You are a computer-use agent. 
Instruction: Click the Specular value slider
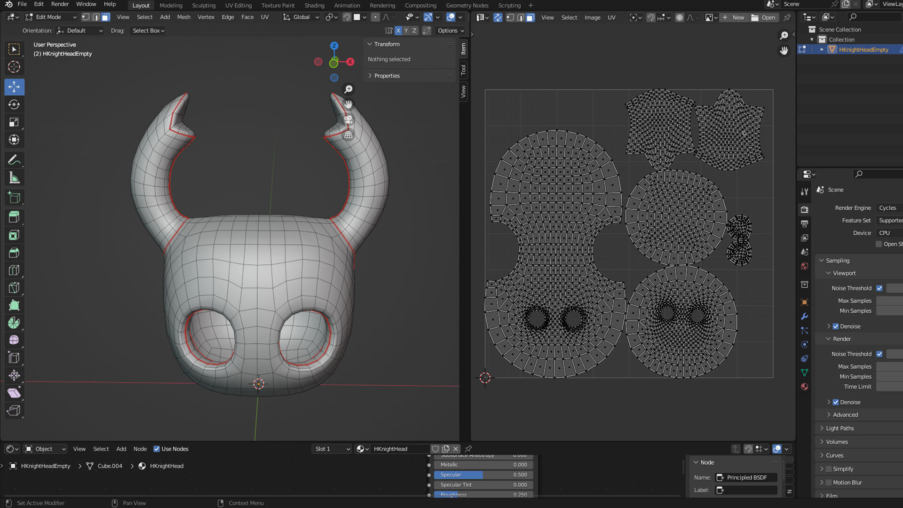tap(483, 475)
